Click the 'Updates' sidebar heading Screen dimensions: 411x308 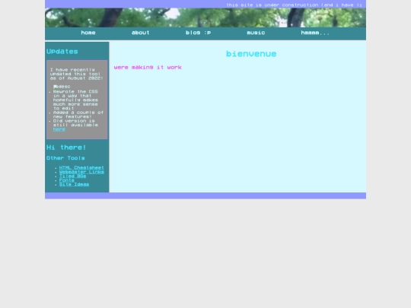pos(62,52)
